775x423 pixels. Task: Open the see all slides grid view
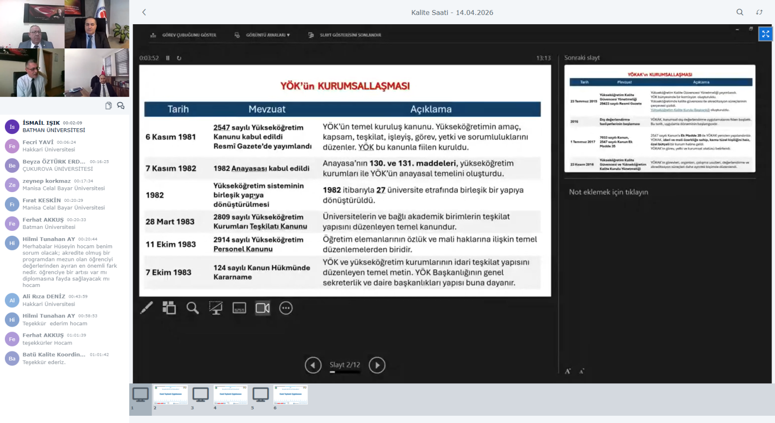169,308
